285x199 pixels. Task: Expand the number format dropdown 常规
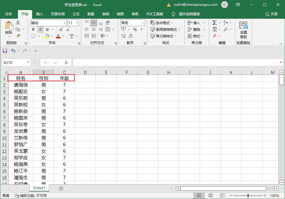point(133,23)
